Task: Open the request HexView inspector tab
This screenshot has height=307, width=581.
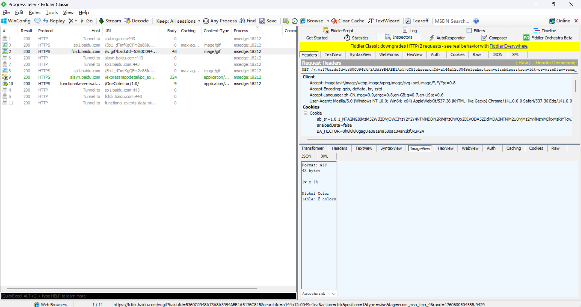Action: click(414, 54)
